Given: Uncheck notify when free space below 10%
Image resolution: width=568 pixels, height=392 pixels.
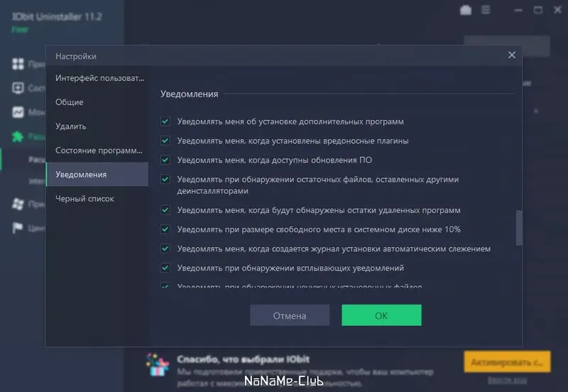Looking at the screenshot, I should point(165,229).
